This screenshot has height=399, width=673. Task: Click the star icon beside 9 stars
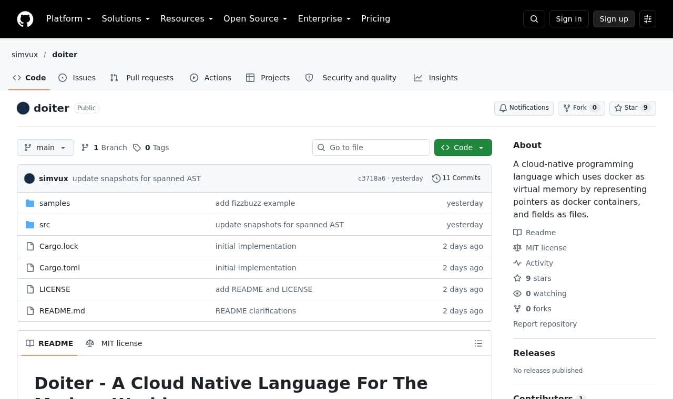click(x=517, y=278)
